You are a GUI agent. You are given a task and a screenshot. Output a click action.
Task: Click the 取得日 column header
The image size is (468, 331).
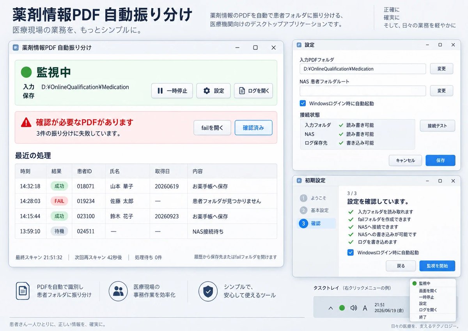pyautogui.click(x=162, y=171)
